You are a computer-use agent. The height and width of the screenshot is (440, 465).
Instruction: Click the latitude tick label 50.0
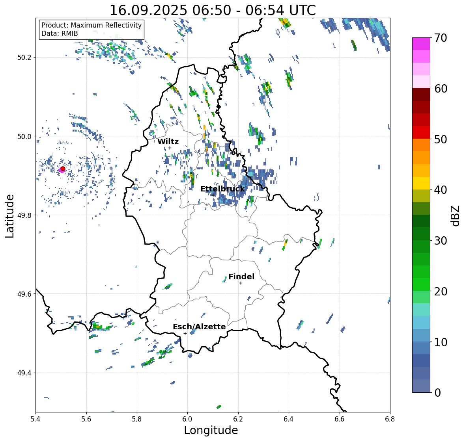(x=24, y=137)
